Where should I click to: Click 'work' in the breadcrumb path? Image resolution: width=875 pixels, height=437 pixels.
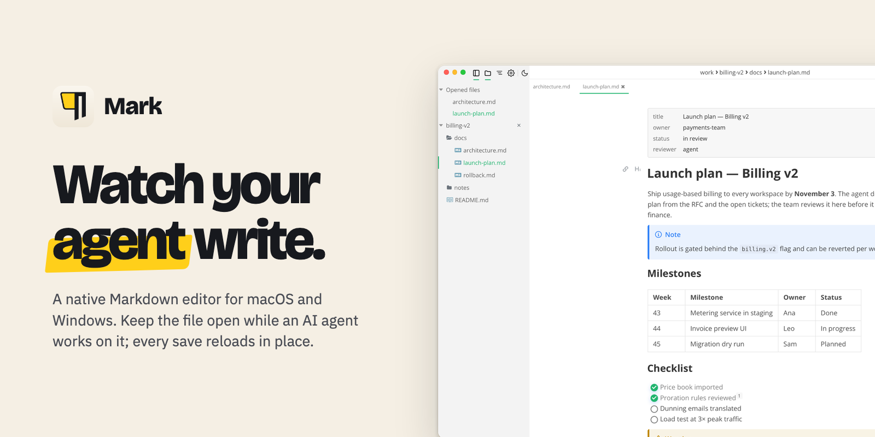click(707, 73)
